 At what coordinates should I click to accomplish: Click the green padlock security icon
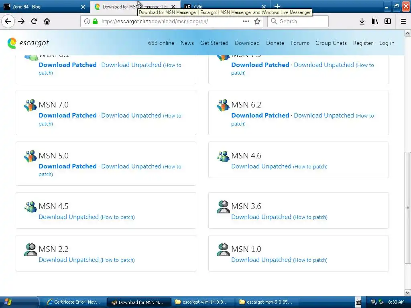(x=95, y=21)
